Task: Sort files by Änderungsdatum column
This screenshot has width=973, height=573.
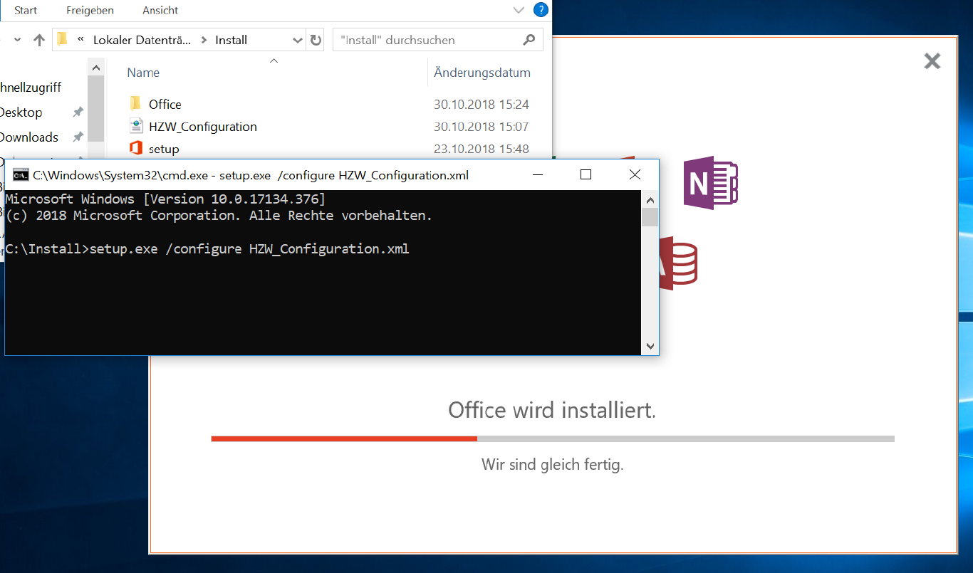Action: point(482,73)
